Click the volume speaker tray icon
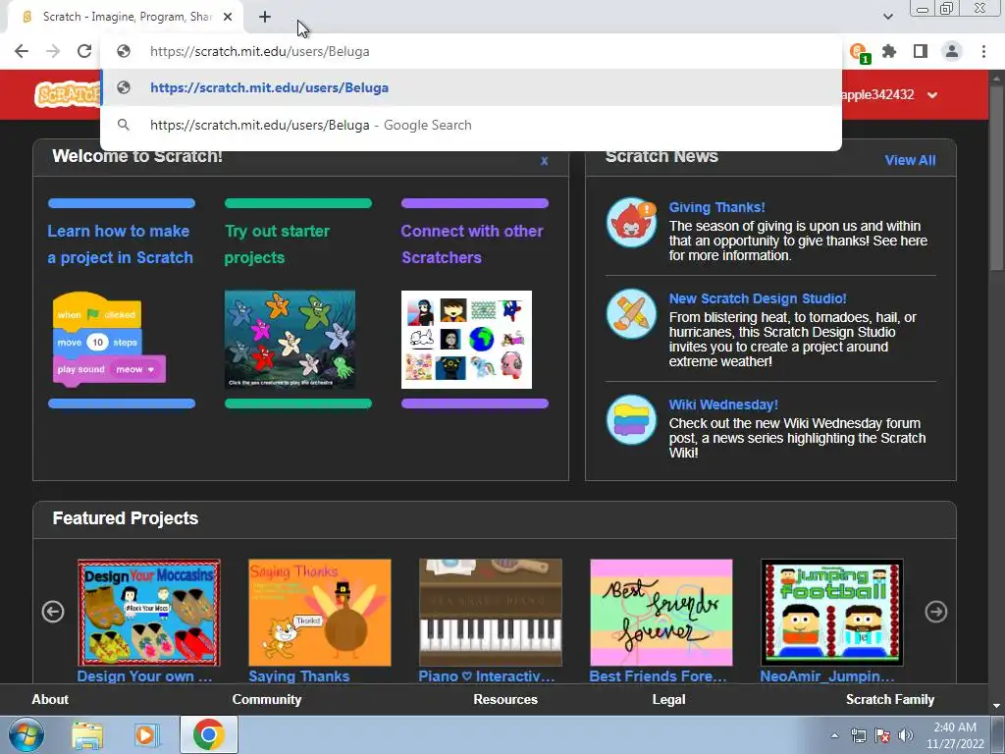Screen dimensions: 1005x754 pos(906,735)
